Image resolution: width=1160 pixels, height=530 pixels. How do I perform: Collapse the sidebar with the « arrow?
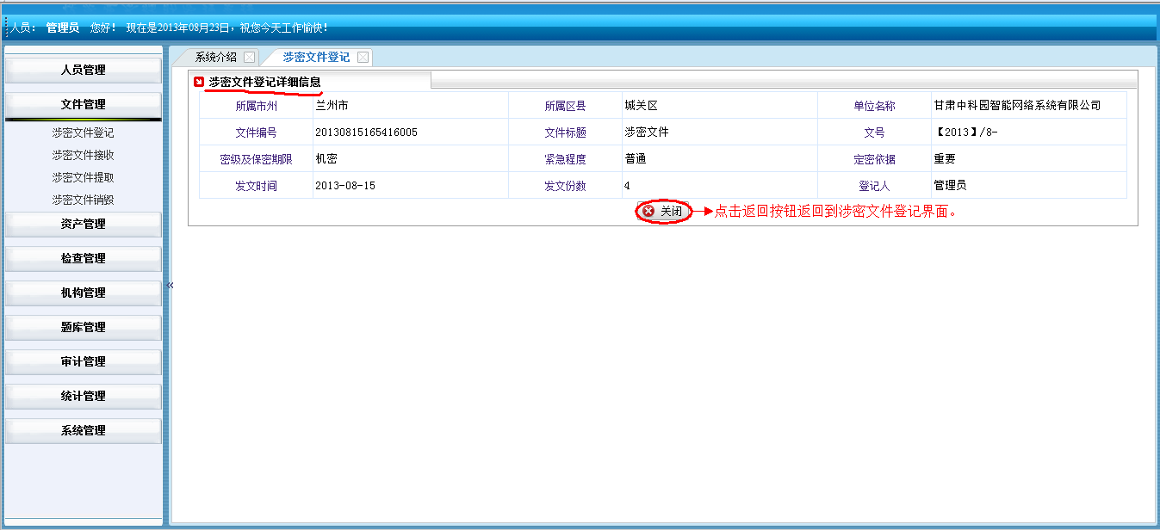[170, 286]
